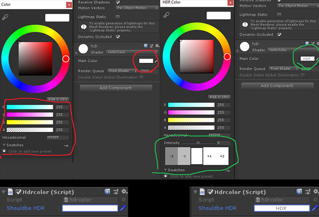Enable Lightmap Static in left inspector

[x=118, y=17]
